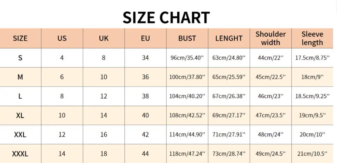Screen dimensions: 337x163
Task: Select the XL size row label
Action: 20,115
